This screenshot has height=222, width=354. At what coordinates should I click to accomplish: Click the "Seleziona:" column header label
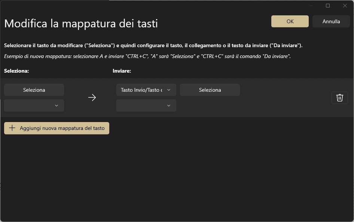coord(16,70)
